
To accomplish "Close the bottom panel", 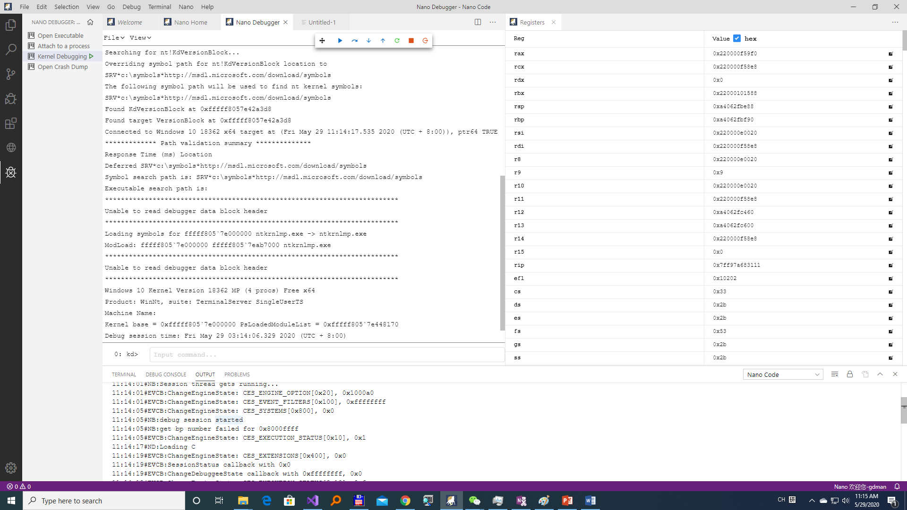I will coord(895,374).
